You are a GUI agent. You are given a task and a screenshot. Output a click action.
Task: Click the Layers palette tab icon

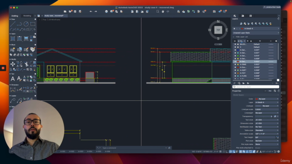tap(235, 16)
